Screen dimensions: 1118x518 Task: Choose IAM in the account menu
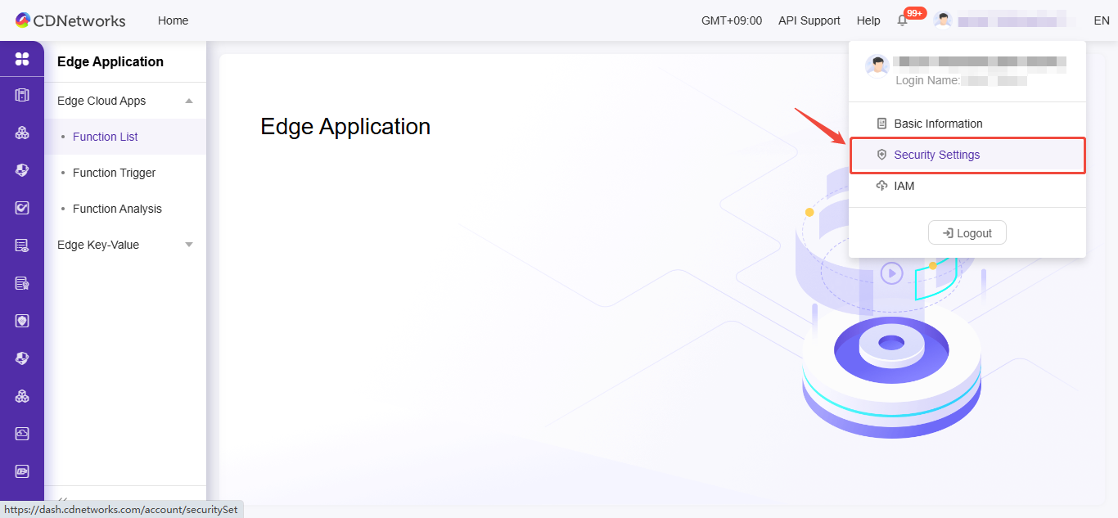click(x=904, y=186)
